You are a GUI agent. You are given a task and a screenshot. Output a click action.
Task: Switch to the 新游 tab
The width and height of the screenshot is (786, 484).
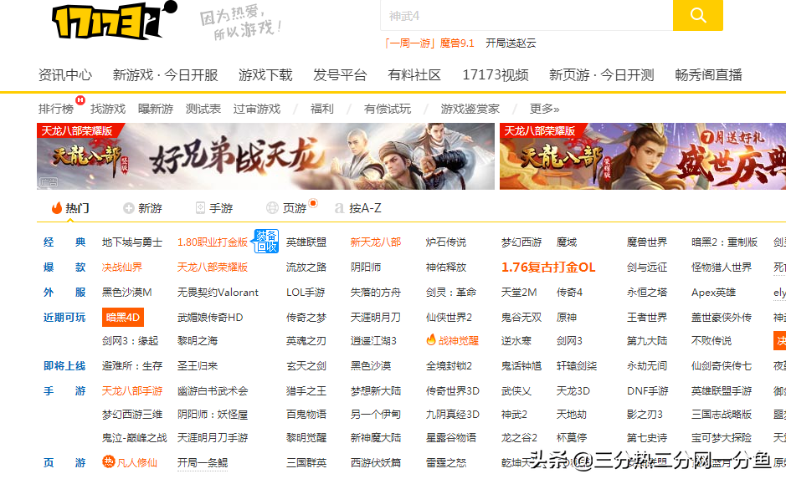tap(143, 207)
